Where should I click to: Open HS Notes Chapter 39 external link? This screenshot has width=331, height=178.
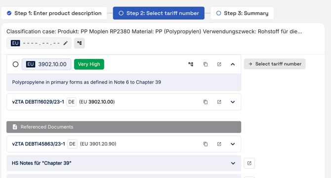click(x=249, y=163)
